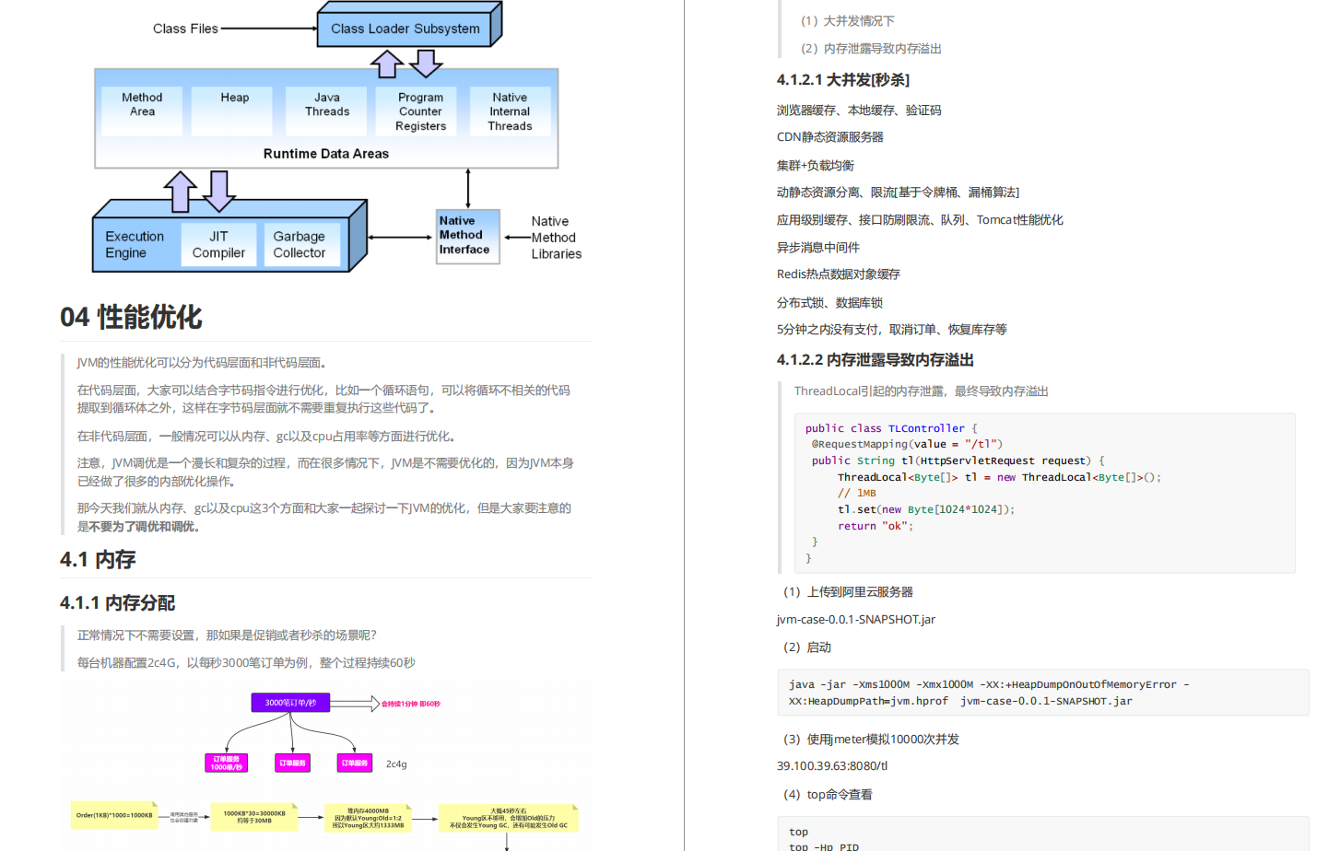Click the 'public String tl(HttpServletRequest request)' line
The image size is (1340, 851).
coord(958,460)
